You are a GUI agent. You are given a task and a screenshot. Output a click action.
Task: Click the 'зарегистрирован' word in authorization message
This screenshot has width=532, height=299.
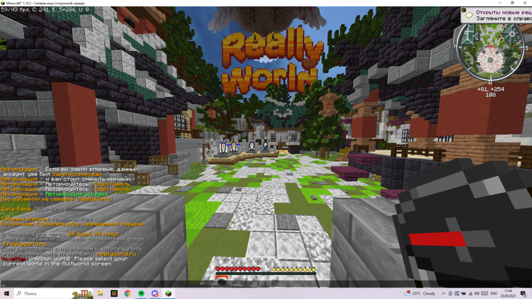click(x=77, y=174)
